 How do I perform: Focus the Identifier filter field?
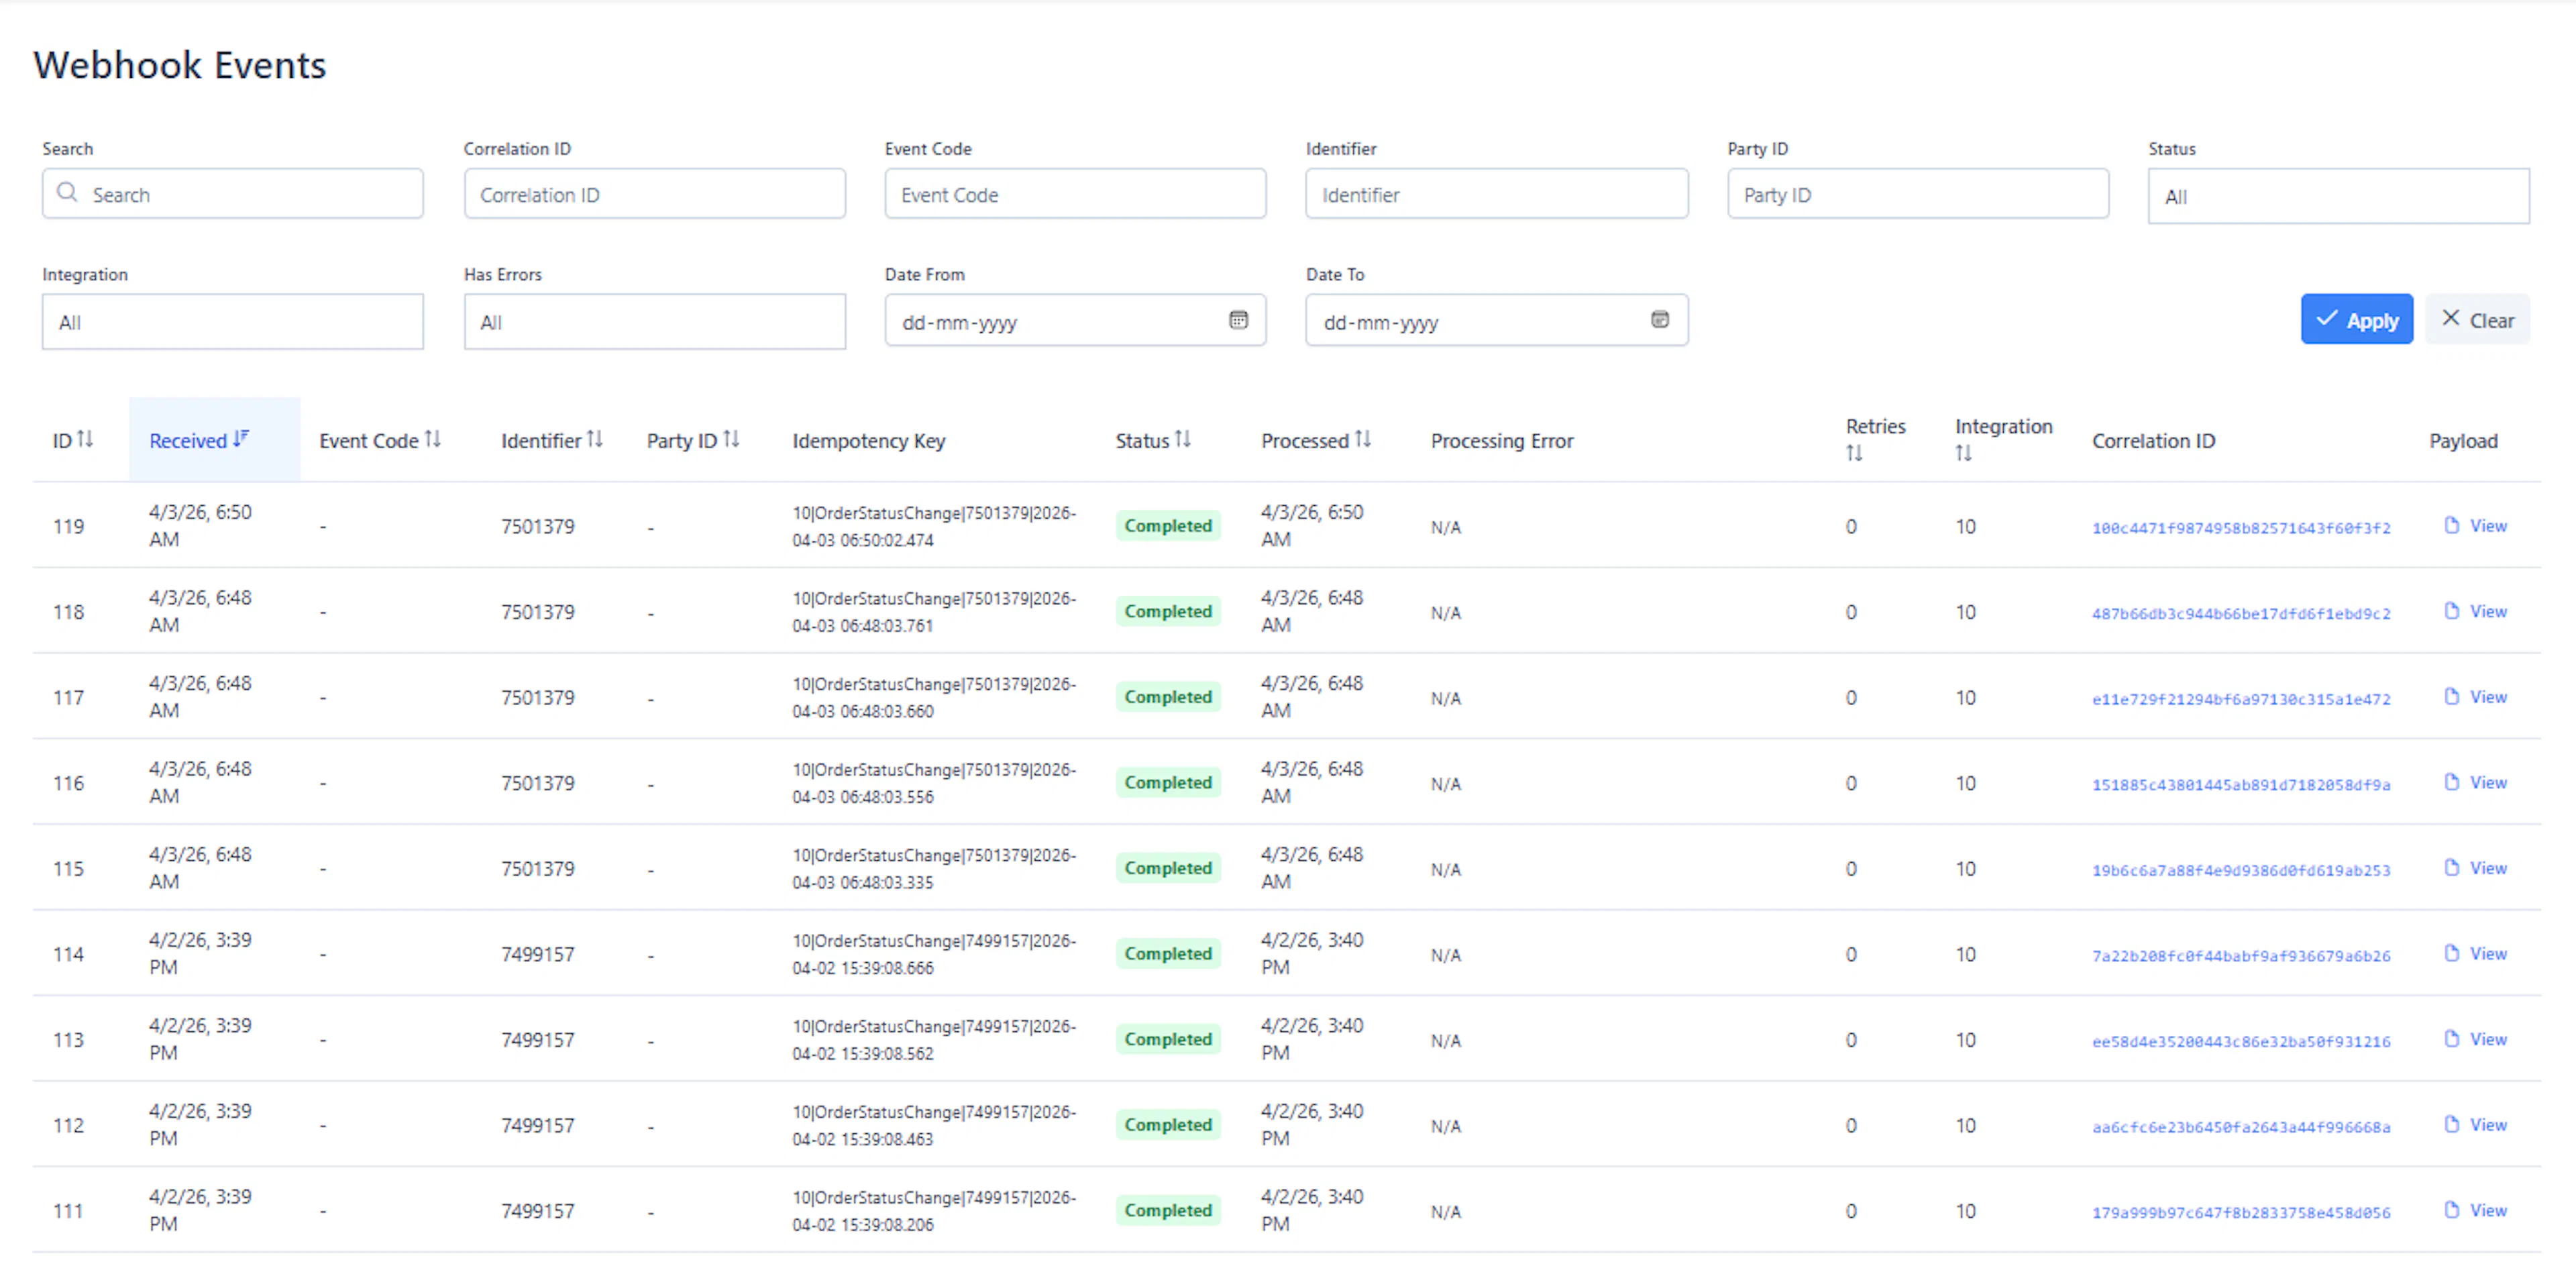(1496, 194)
